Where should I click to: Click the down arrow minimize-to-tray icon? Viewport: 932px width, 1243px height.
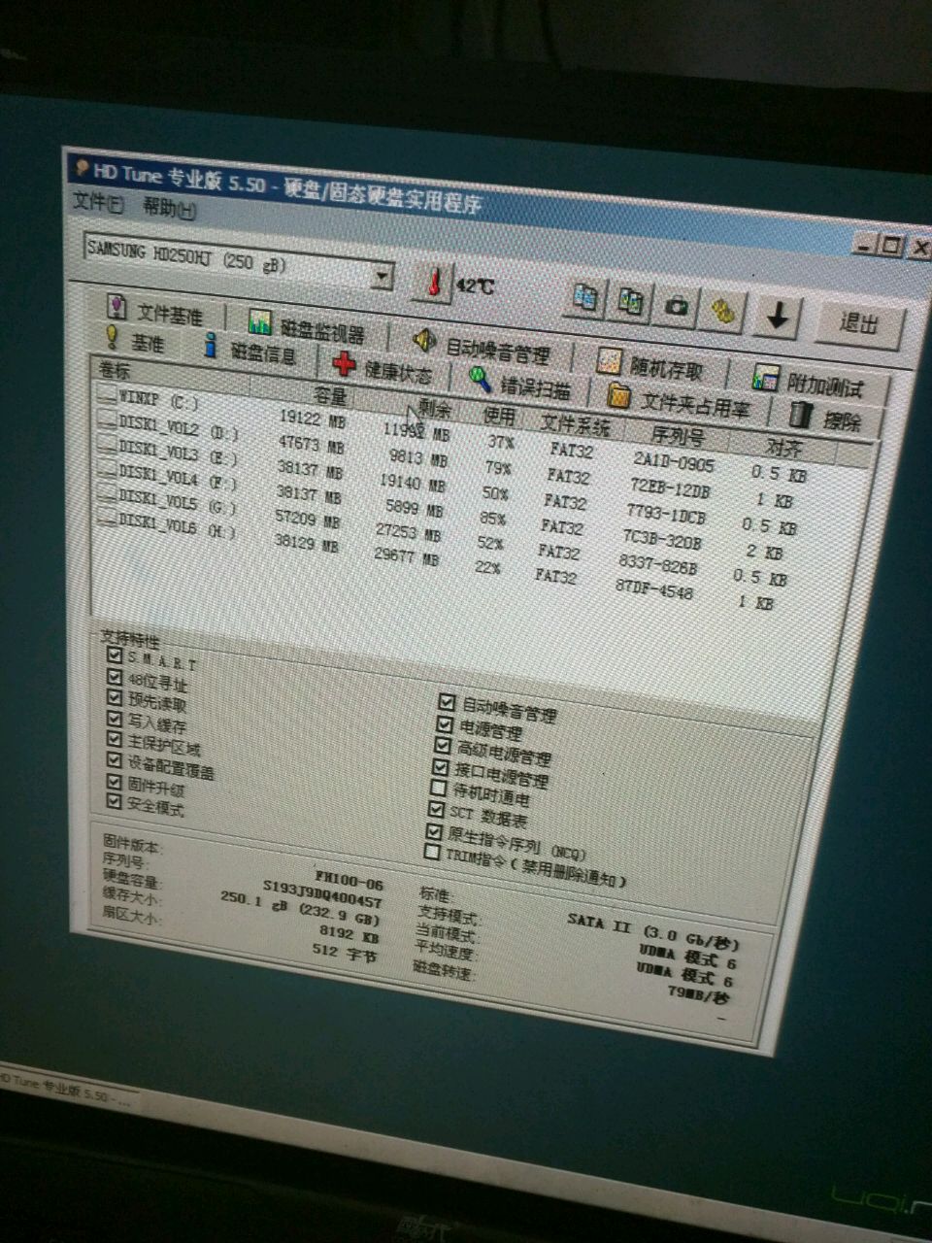[777, 316]
